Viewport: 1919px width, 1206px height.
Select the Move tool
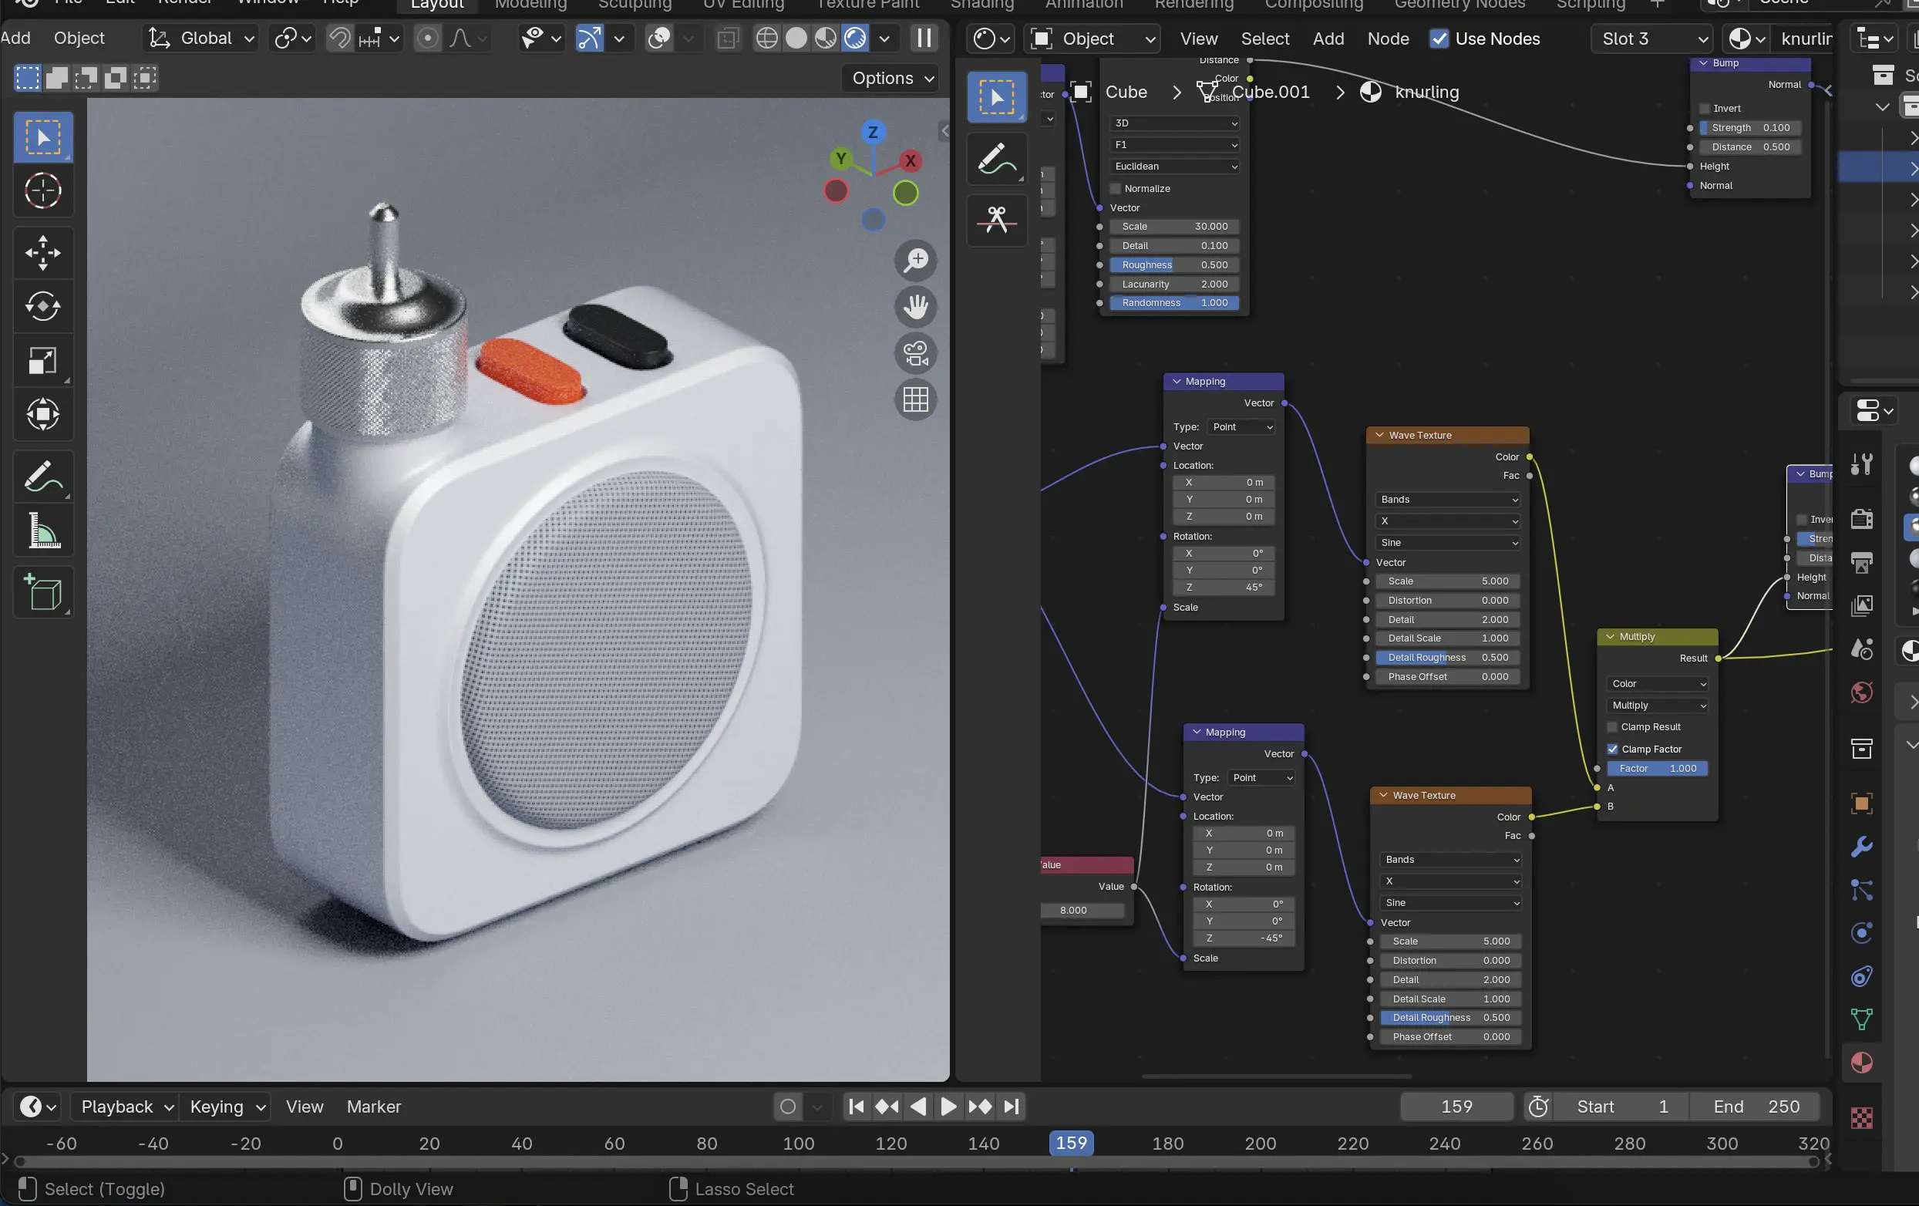pos(43,253)
